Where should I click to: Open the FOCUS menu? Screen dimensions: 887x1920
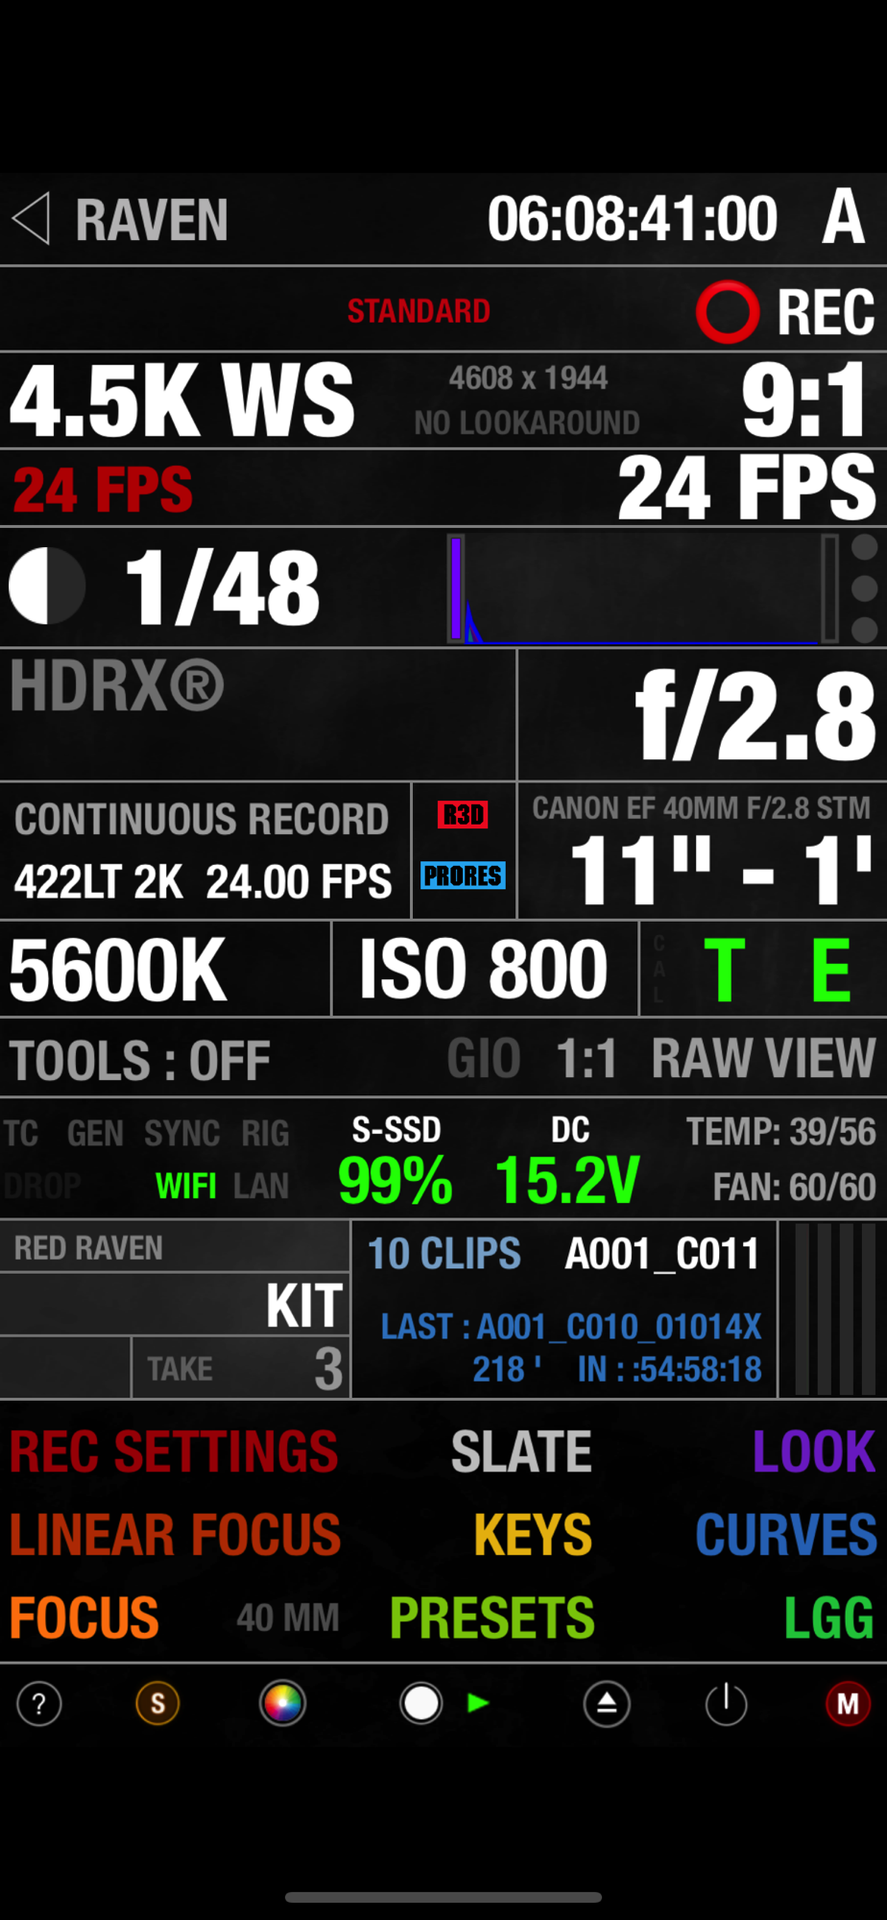[84, 1618]
